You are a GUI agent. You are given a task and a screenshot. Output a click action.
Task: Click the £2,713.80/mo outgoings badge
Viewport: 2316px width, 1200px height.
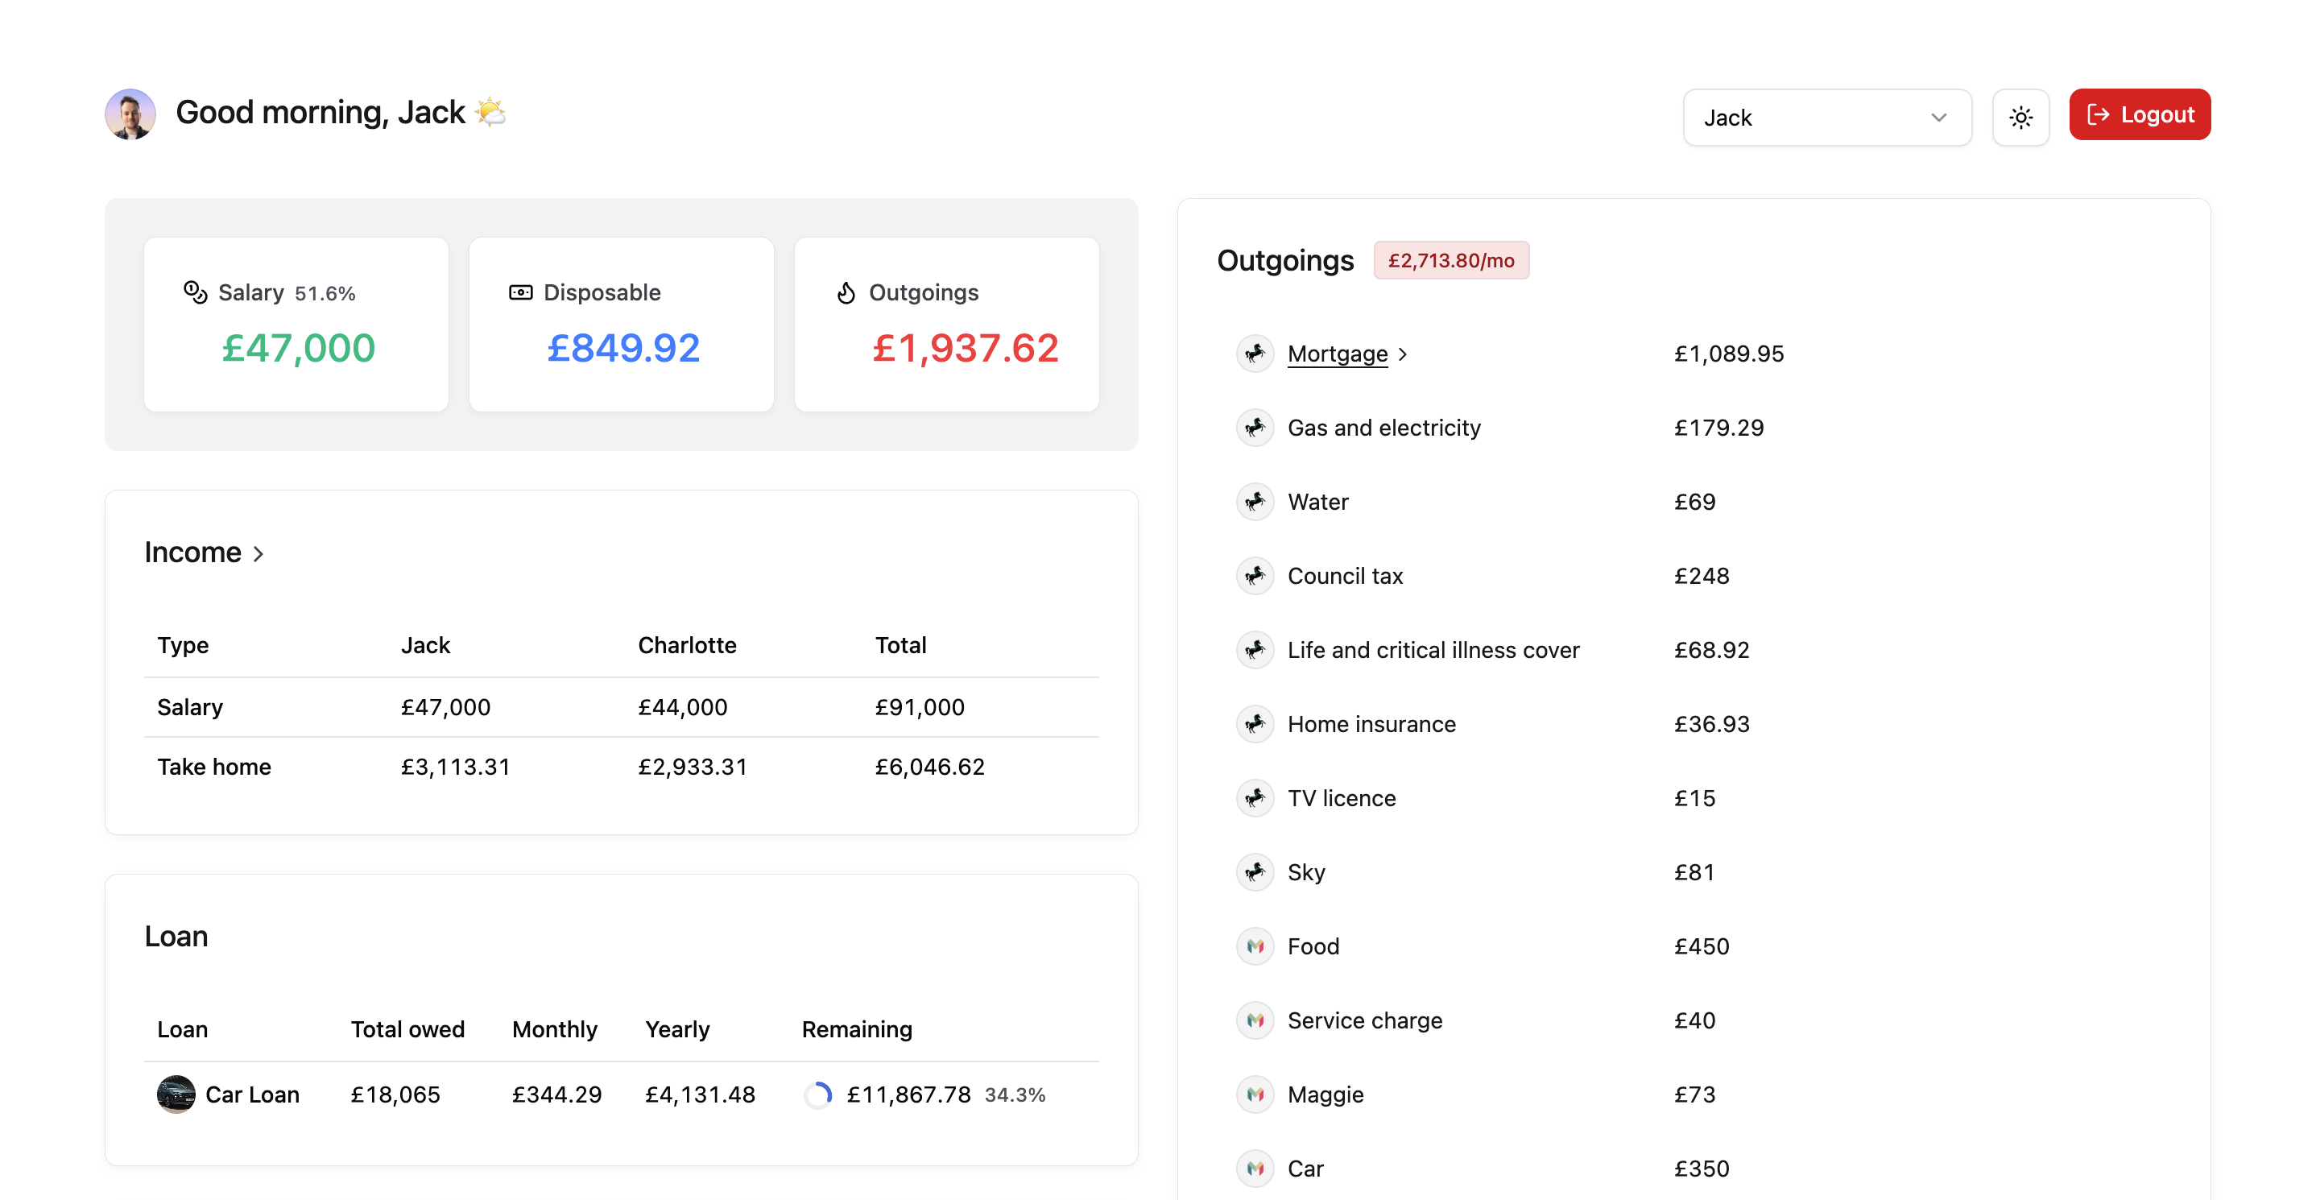click(1451, 261)
